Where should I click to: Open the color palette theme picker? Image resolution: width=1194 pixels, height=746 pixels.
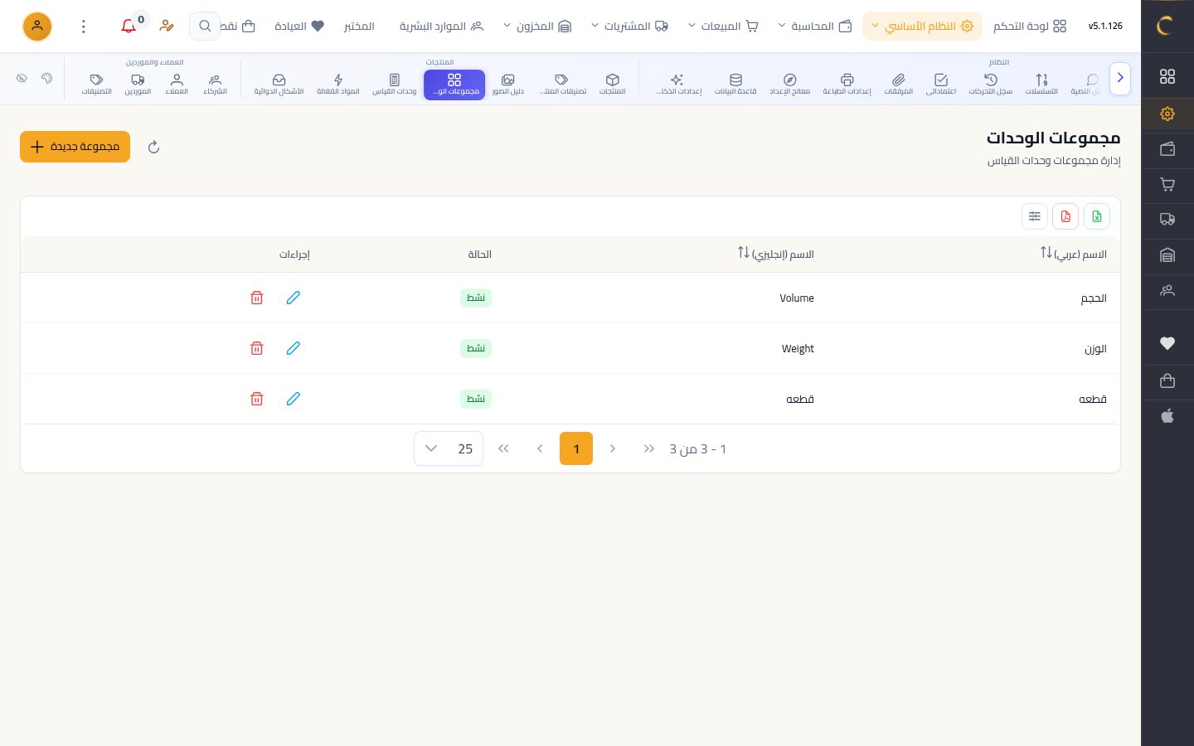pyautogui.click(x=46, y=78)
